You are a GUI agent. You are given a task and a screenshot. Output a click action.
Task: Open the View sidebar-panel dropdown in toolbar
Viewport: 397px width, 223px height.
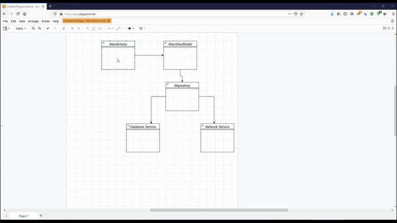(x=6, y=28)
